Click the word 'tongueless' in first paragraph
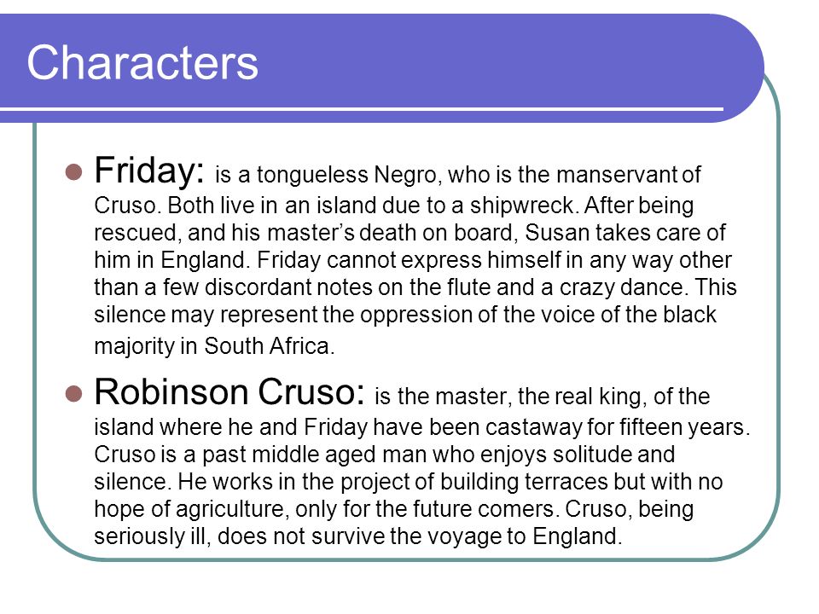 coord(312,176)
